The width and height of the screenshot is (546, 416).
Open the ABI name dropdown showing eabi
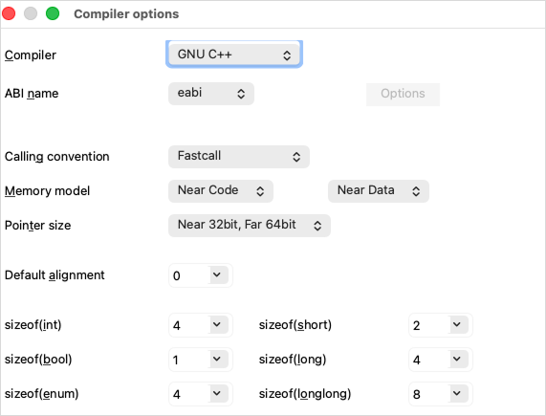pyautogui.click(x=211, y=94)
